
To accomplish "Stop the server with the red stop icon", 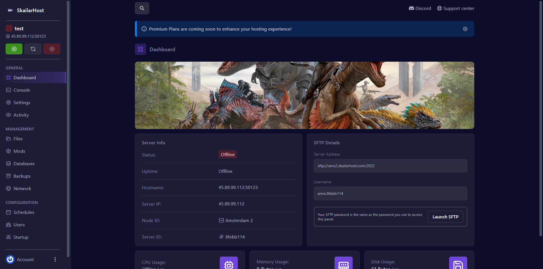I will click(x=52, y=49).
